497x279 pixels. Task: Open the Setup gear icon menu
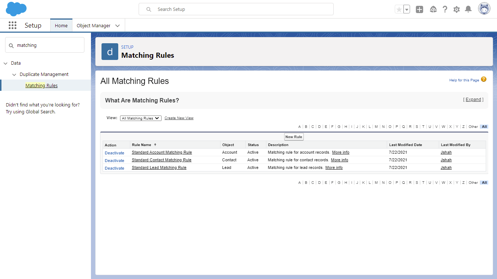(457, 9)
